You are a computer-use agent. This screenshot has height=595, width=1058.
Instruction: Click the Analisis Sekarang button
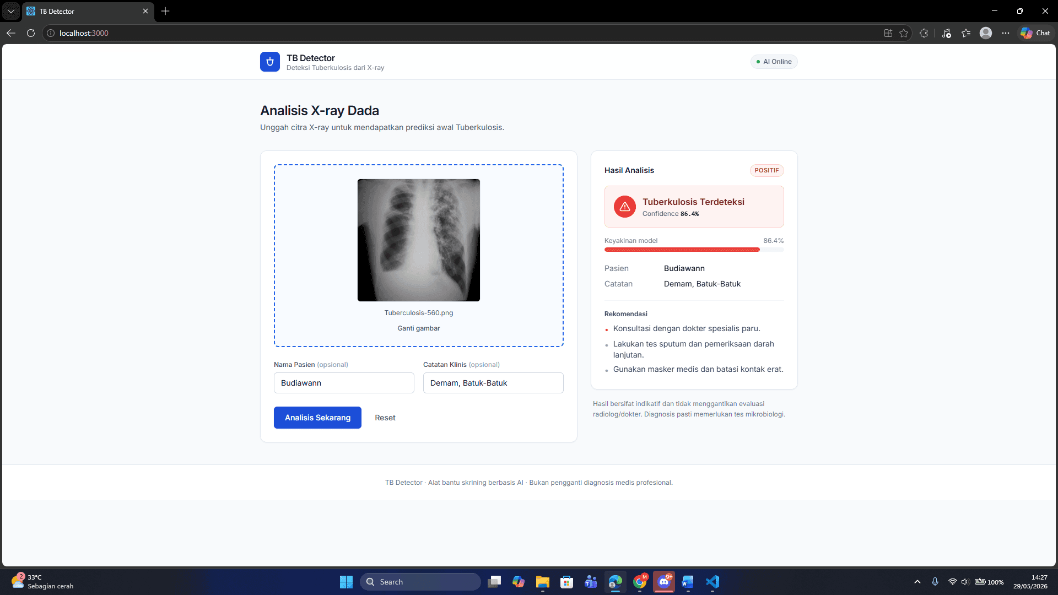click(x=317, y=418)
